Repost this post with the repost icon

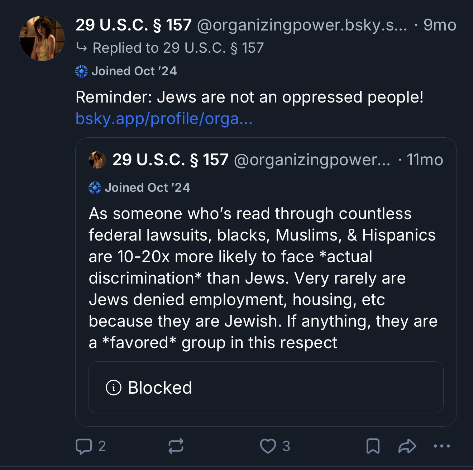point(176,446)
